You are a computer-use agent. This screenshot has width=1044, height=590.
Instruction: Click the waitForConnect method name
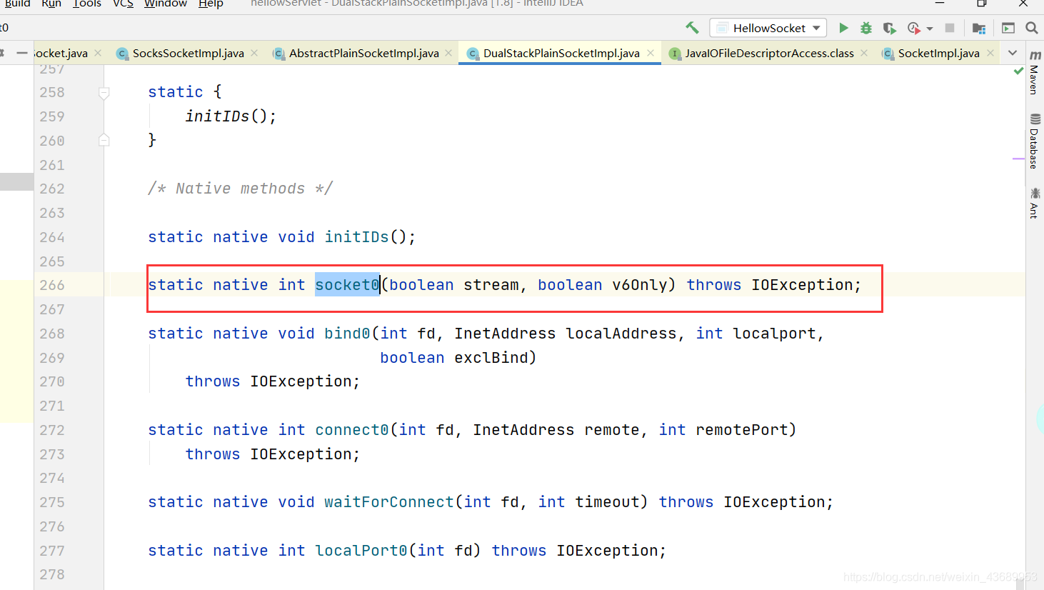(389, 502)
